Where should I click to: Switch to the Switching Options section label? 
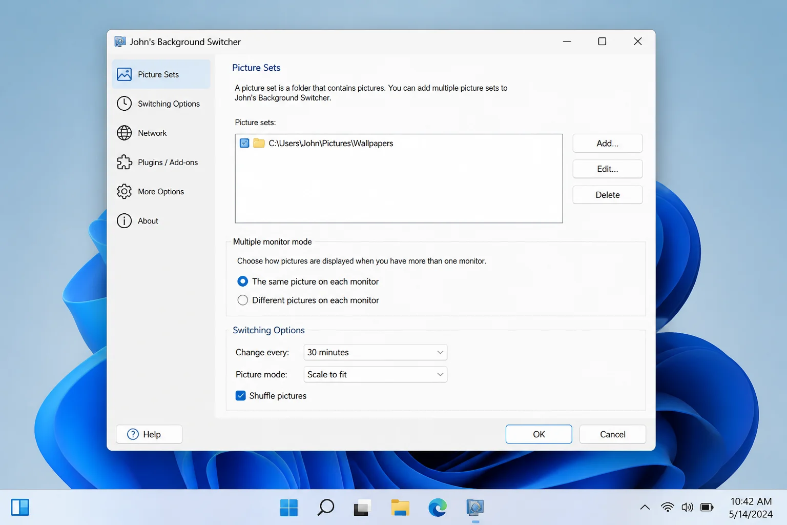coord(169,104)
